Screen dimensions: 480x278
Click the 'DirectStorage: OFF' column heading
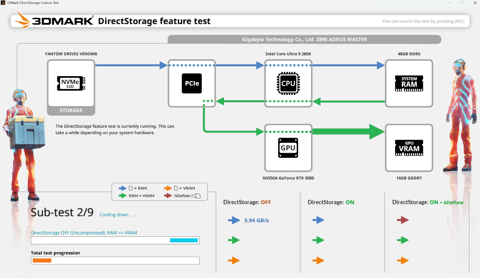click(x=247, y=202)
